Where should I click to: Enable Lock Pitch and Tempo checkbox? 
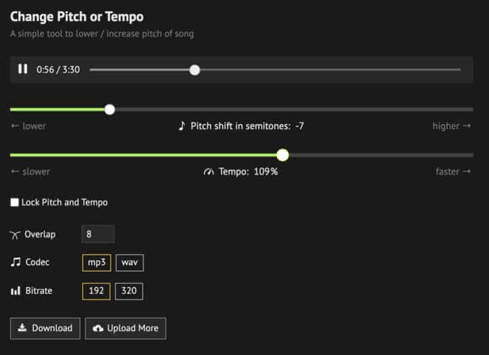(15, 202)
